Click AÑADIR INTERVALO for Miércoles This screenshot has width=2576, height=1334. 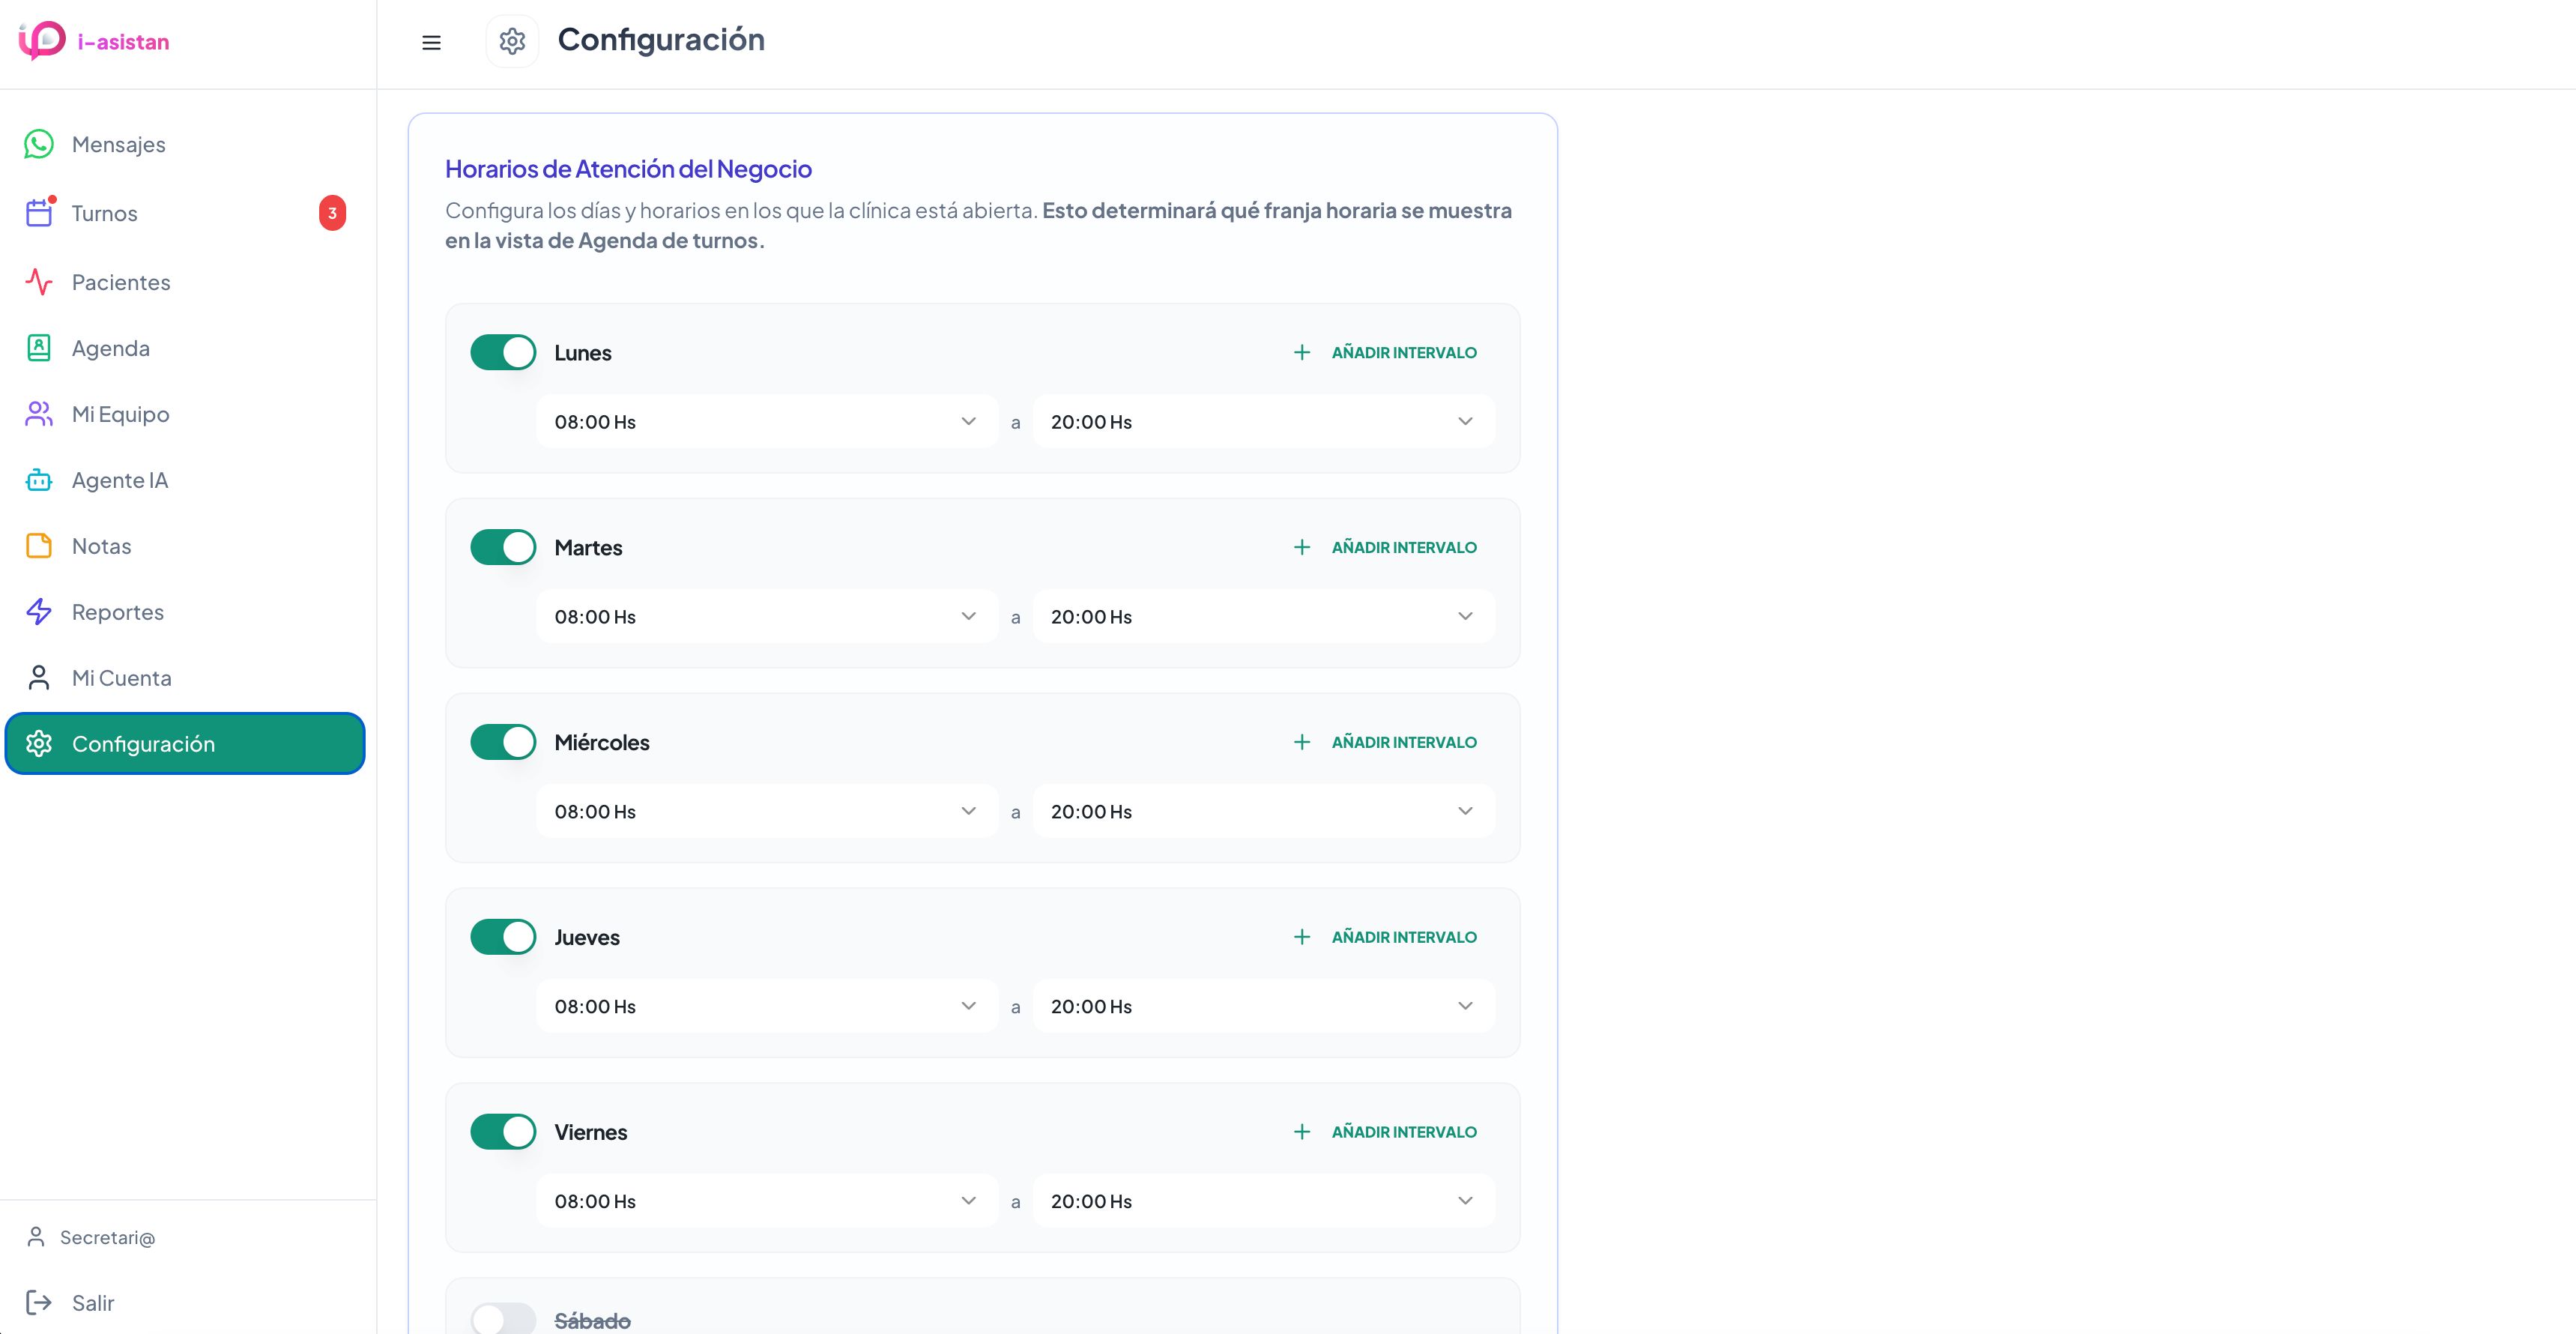click(1403, 742)
